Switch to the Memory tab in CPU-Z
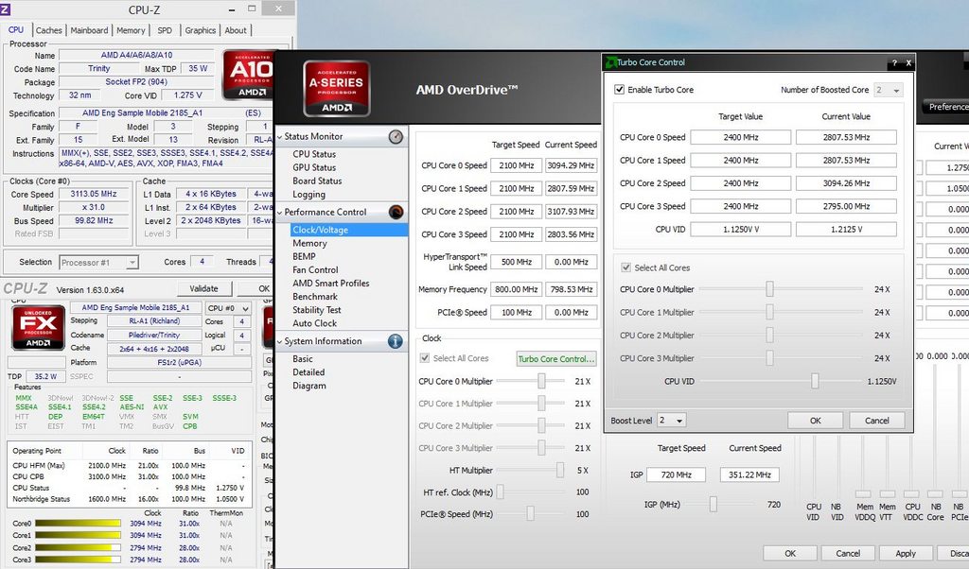Viewport: 969px width, 569px height. [131, 30]
